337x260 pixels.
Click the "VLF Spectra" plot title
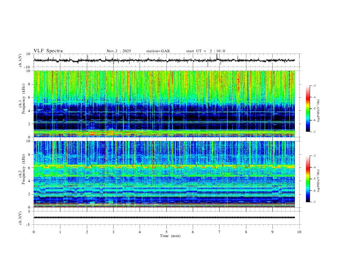48,51
